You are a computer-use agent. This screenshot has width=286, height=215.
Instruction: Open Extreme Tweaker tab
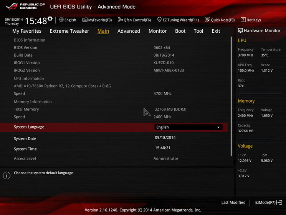pyautogui.click(x=69, y=31)
